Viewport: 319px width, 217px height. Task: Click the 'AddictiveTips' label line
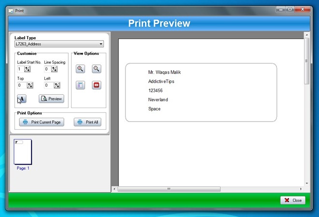point(161,81)
